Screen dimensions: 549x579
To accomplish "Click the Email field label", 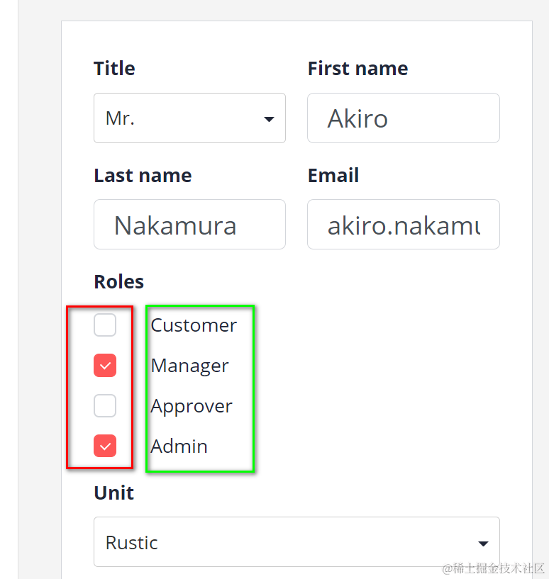I will point(333,175).
